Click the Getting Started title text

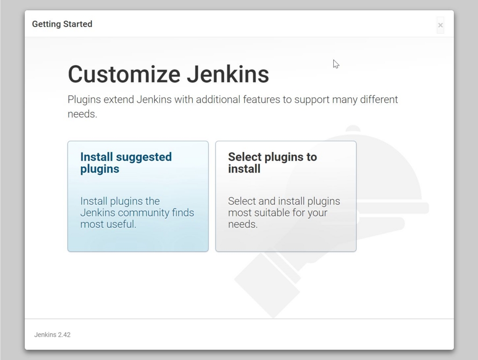(62, 24)
